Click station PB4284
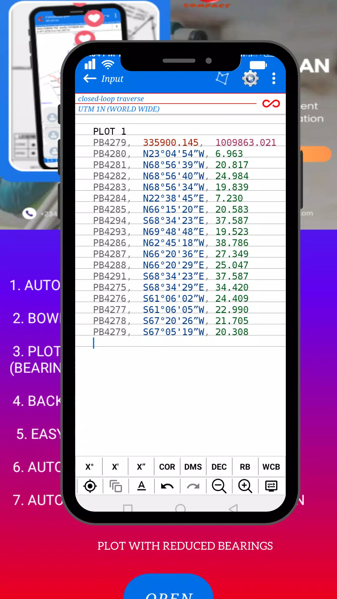The width and height of the screenshot is (337, 599). point(110,198)
